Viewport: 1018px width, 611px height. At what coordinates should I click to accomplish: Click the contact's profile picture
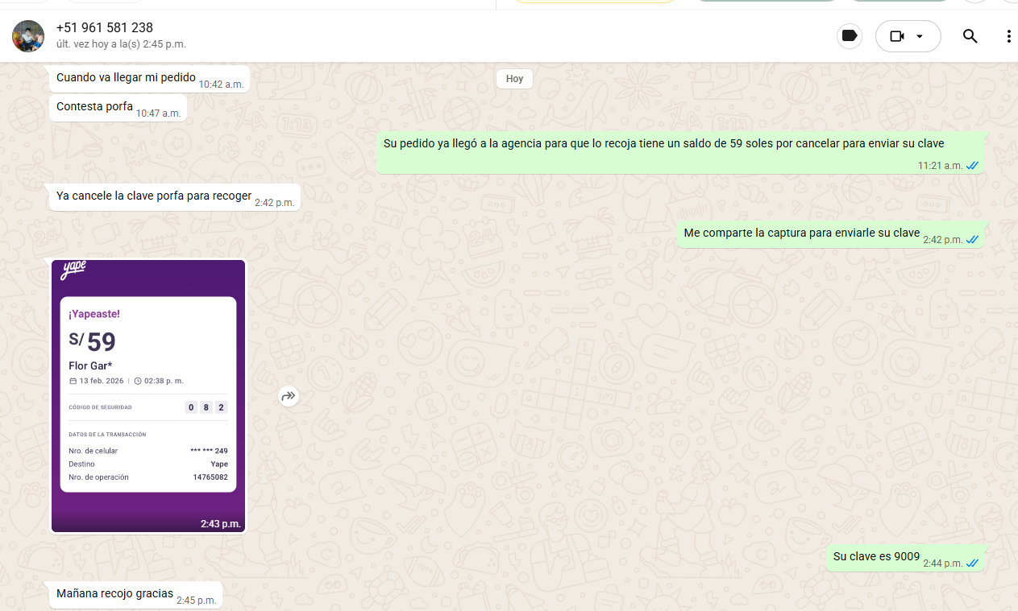[x=28, y=36]
